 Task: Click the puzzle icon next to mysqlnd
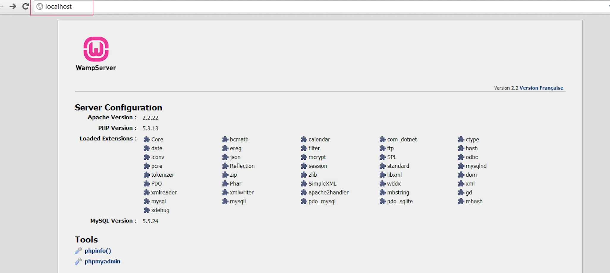461,166
